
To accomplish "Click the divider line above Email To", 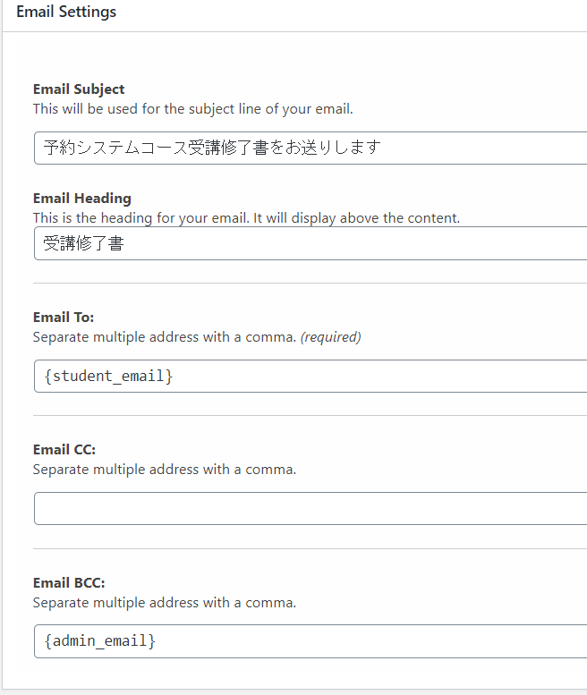I will coord(310,283).
